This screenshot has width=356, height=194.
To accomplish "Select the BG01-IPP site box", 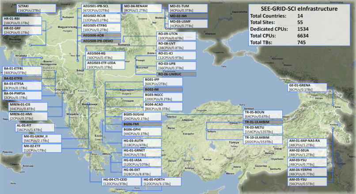I will click(163, 82).
